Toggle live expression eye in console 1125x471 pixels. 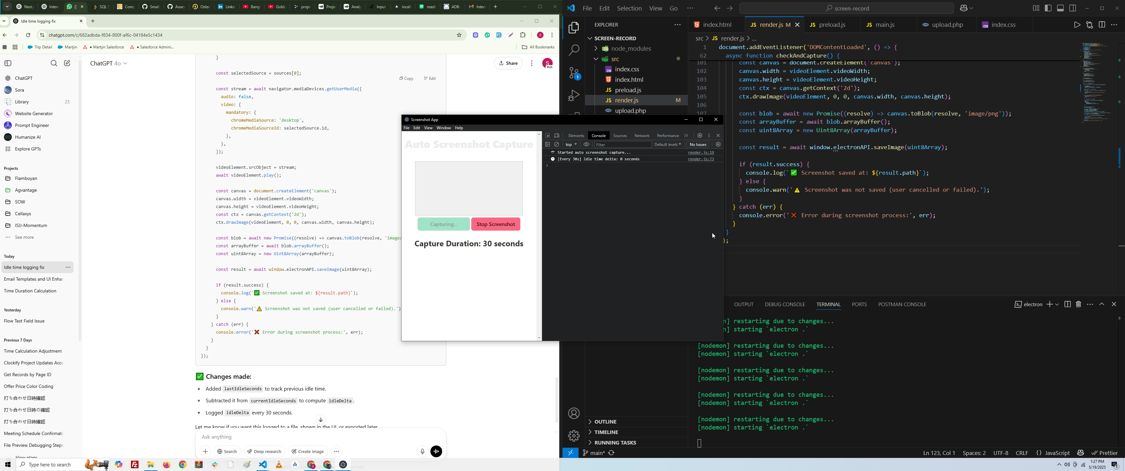pyautogui.click(x=586, y=145)
